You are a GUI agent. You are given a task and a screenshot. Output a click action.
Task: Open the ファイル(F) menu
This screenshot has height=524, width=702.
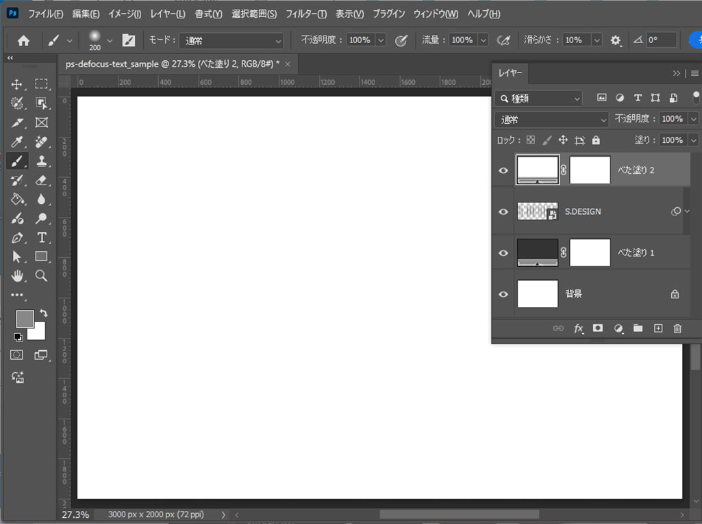point(46,14)
